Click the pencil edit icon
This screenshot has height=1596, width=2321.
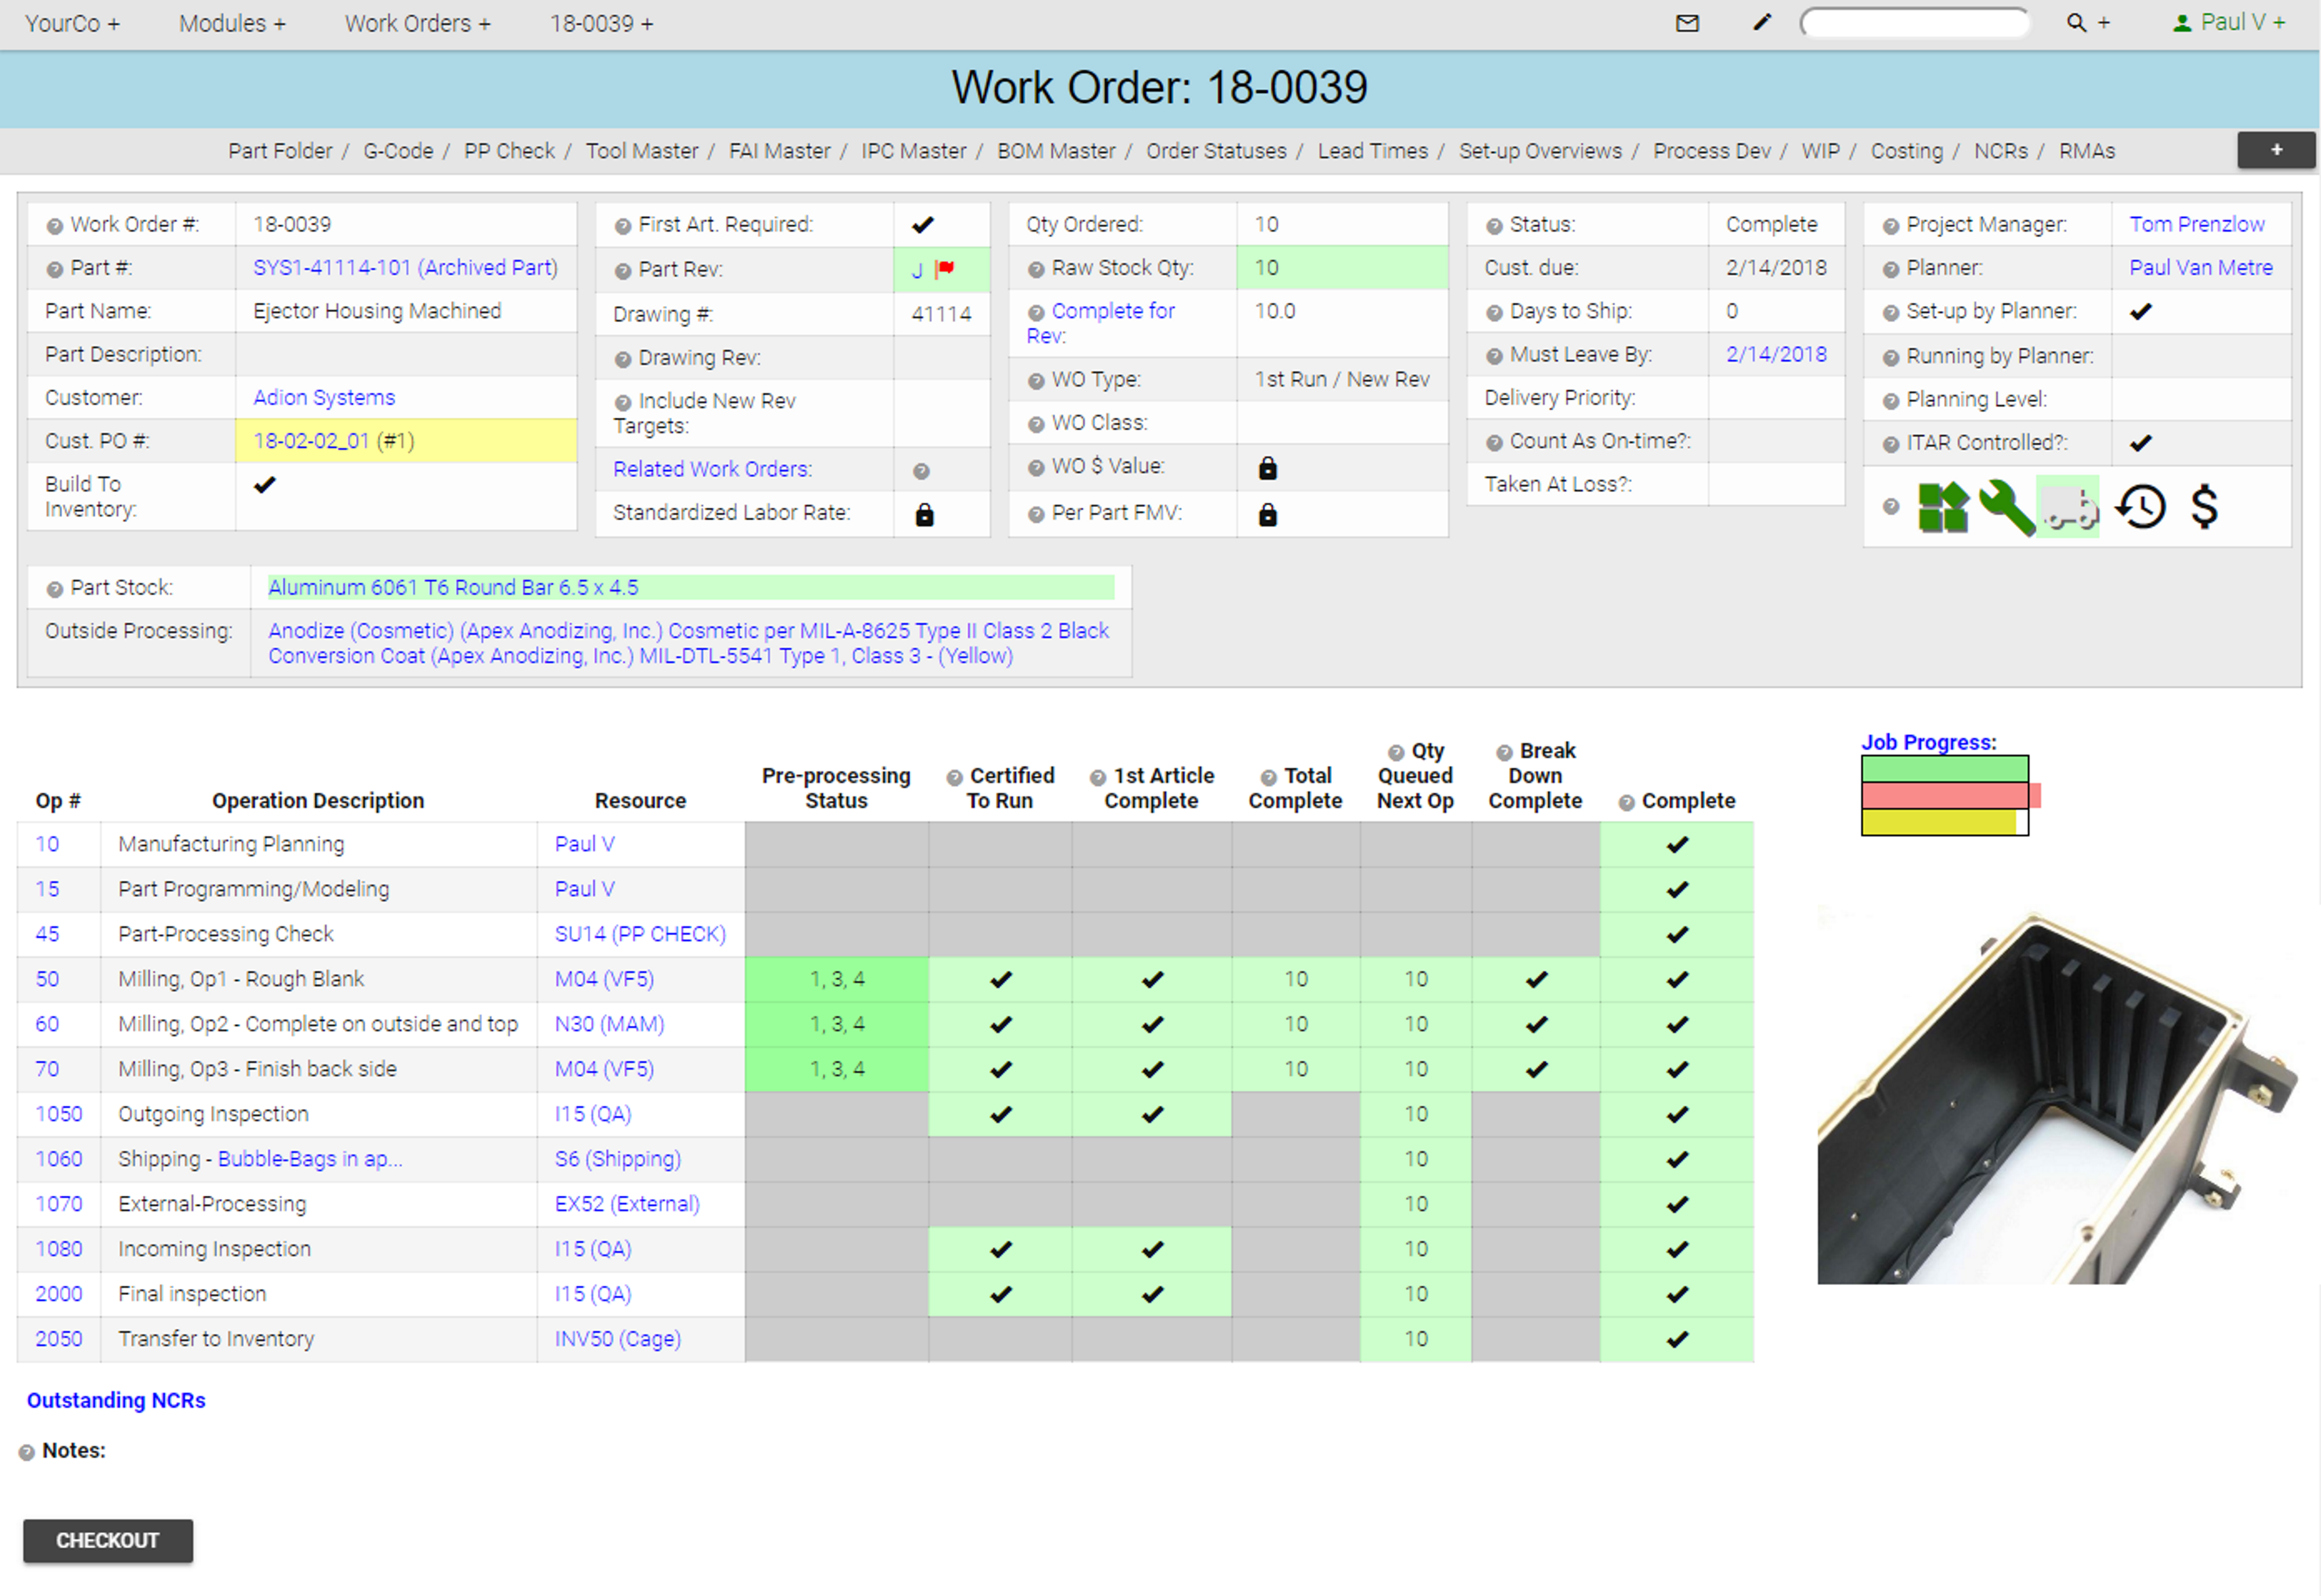click(x=1762, y=23)
